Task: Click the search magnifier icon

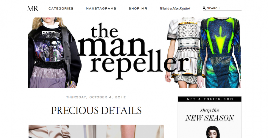Action: point(204,8)
